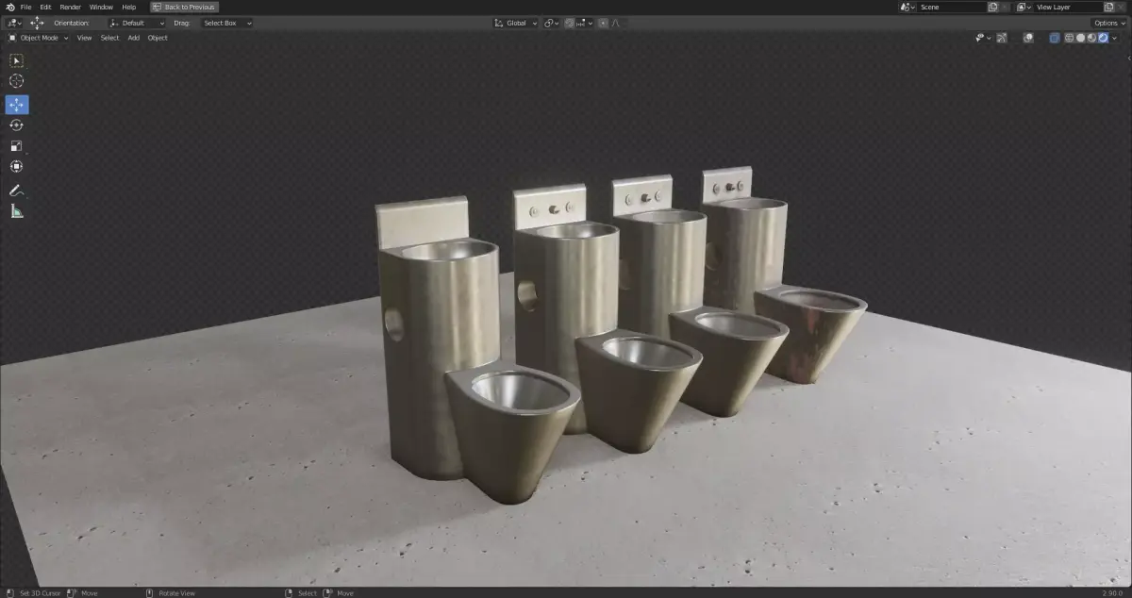1132x598 pixels.
Task: Open proportional editing falloff menu
Action: [614, 23]
